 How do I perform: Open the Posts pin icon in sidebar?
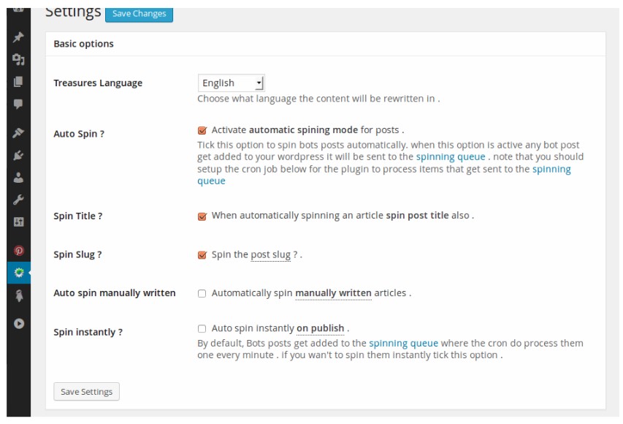coord(18,37)
